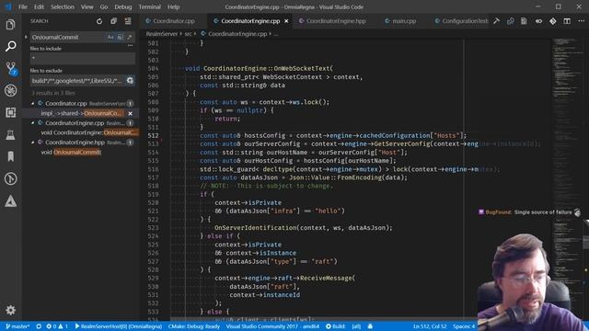Collapse CoordinatorEngine.cpp search results

click(x=33, y=123)
